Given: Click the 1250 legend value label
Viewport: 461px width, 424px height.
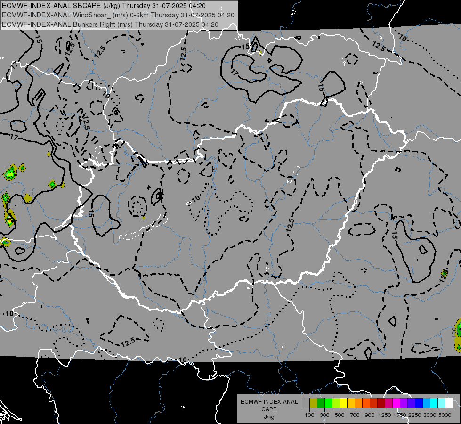Looking at the screenshot, I should tap(385, 415).
